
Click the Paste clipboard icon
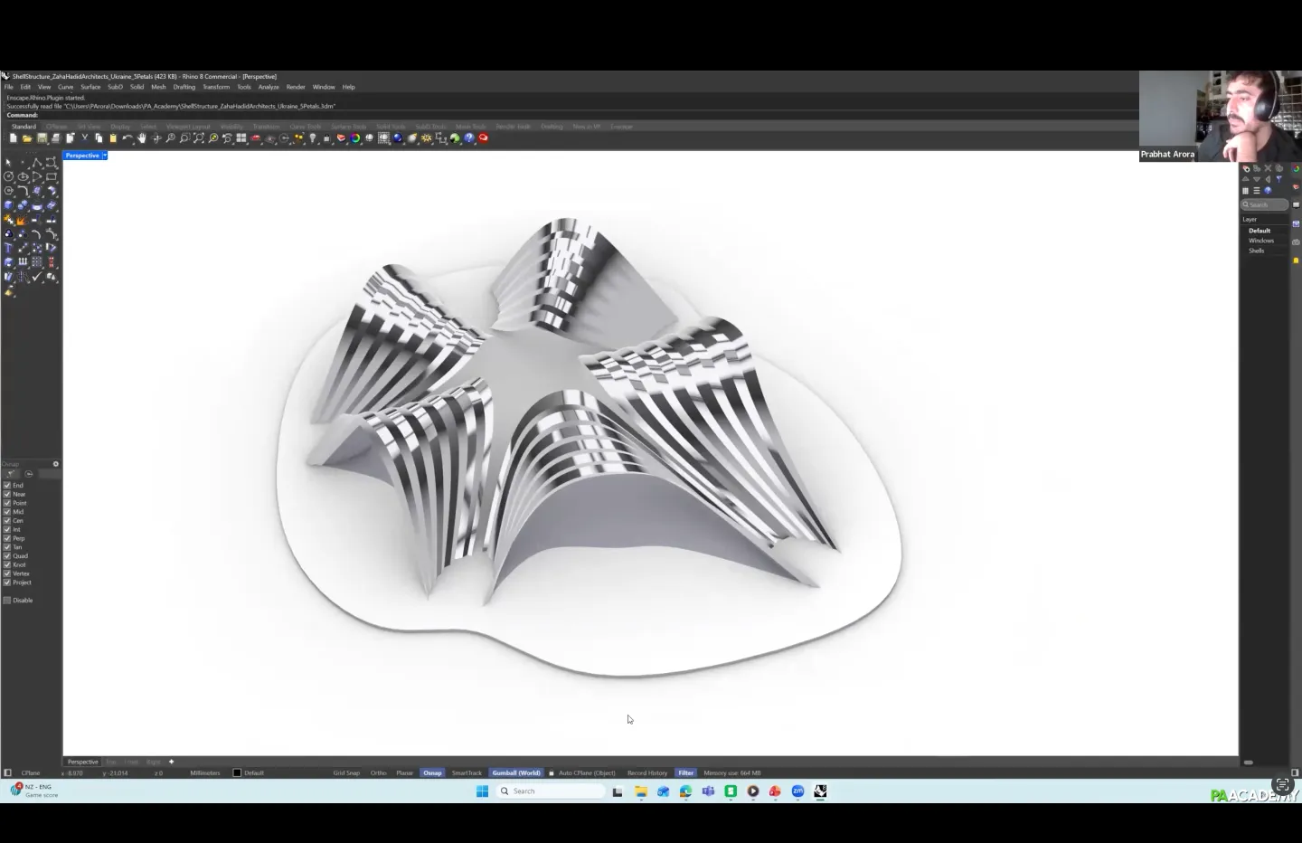tap(113, 138)
